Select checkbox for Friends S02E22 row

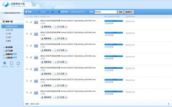pos(27,45)
